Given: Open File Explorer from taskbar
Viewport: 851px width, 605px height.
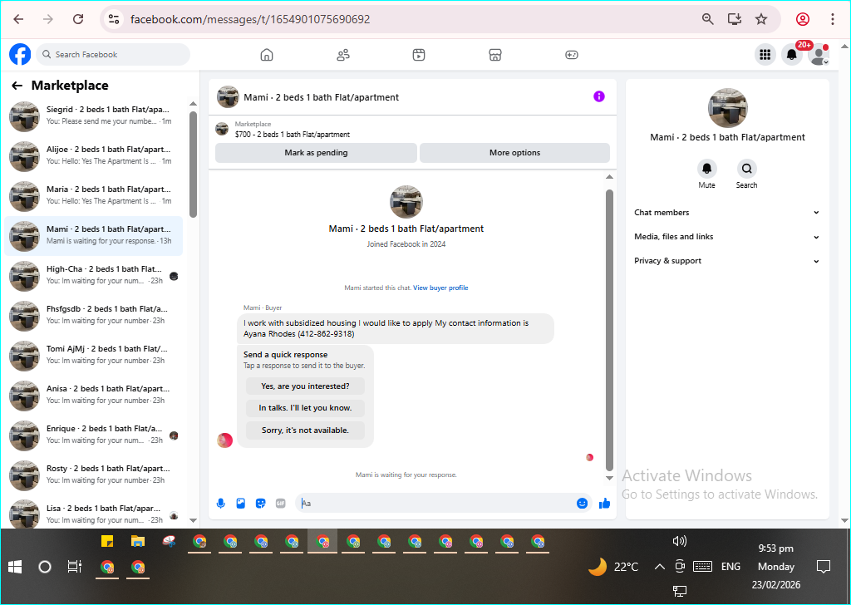Looking at the screenshot, I should (x=138, y=541).
